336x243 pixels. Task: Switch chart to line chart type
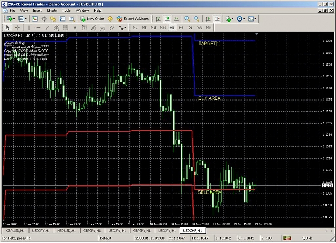(x=176, y=19)
